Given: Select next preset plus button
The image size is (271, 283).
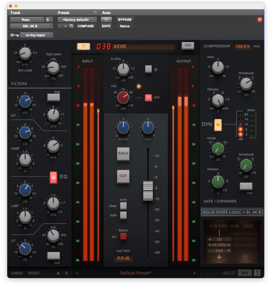Looking at the screenshot, I should click(x=66, y=26).
